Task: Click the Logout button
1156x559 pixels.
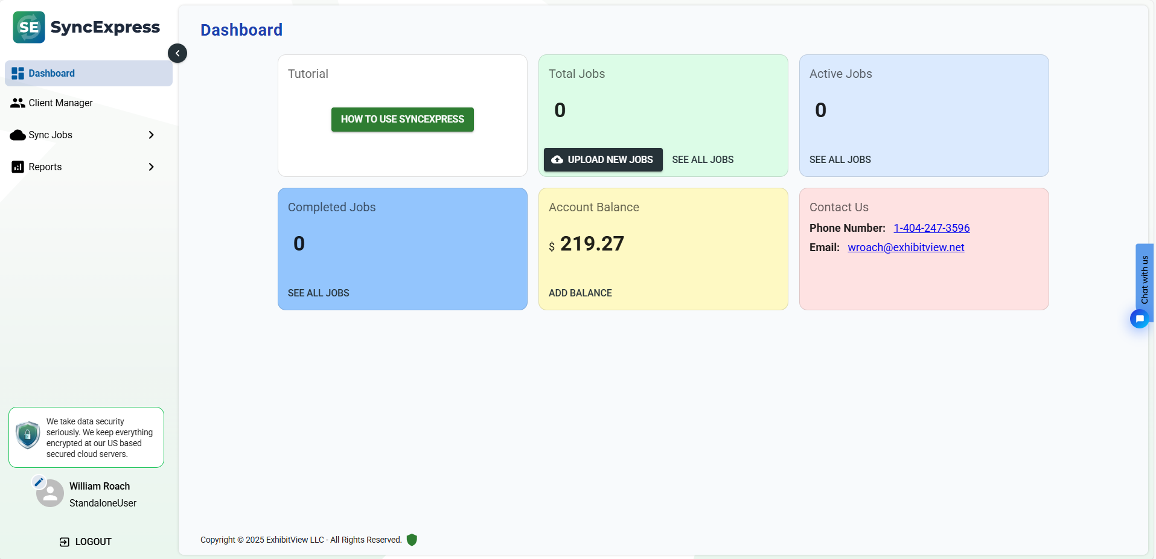Action: coord(86,542)
